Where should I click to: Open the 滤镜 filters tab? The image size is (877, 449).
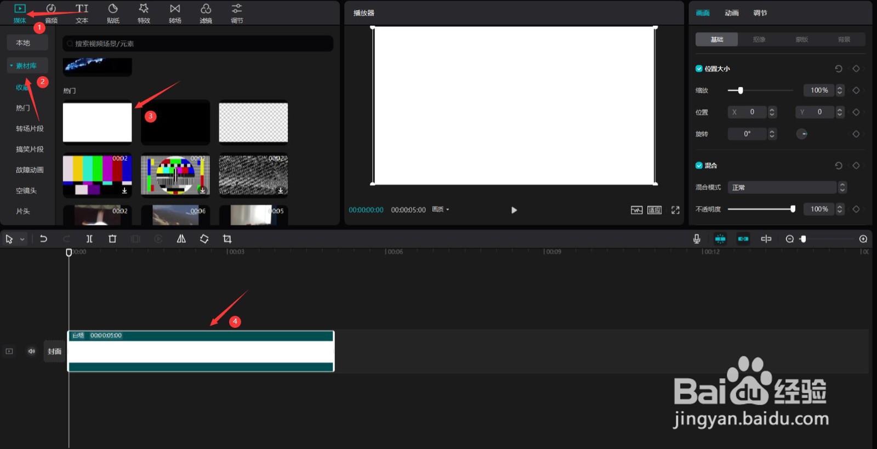coord(206,13)
